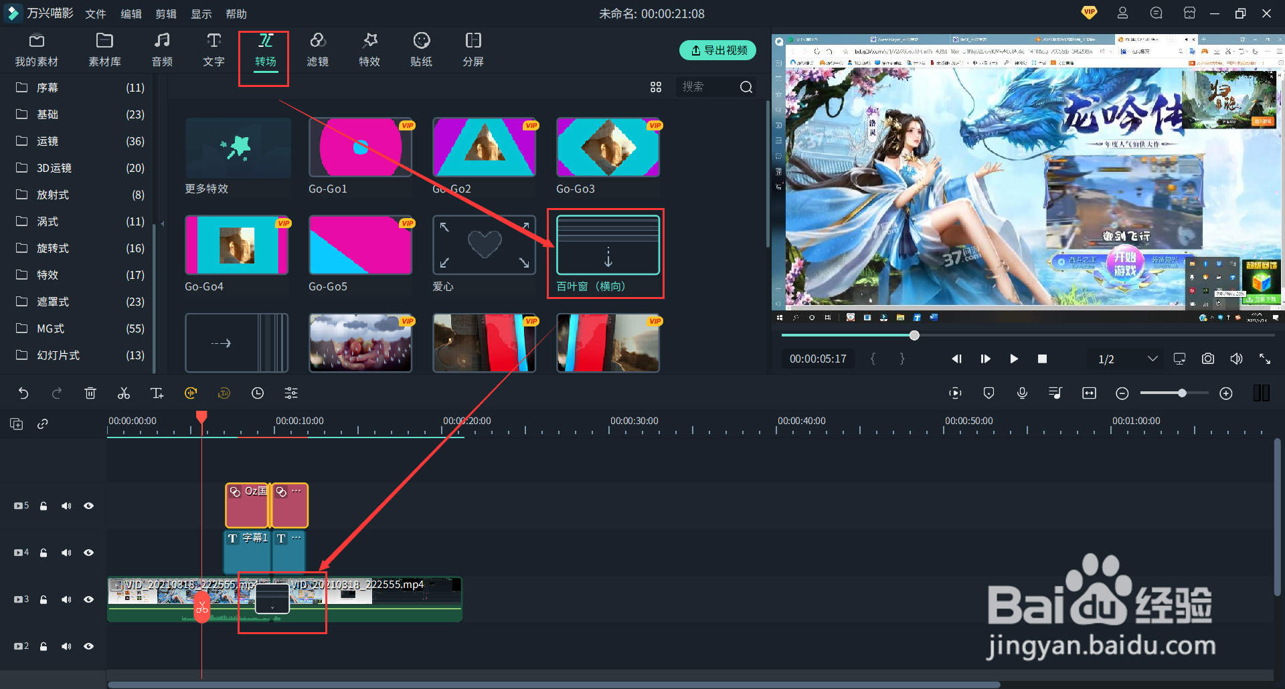
Task: Switch to the 音频 audio tab
Action: [162, 50]
